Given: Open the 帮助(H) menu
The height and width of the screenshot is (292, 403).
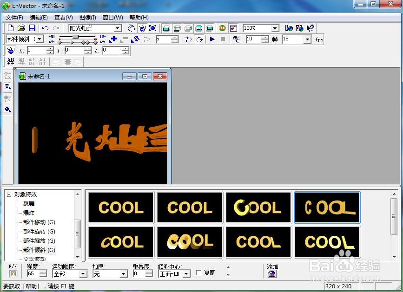Looking at the screenshot, I should click(x=139, y=18).
